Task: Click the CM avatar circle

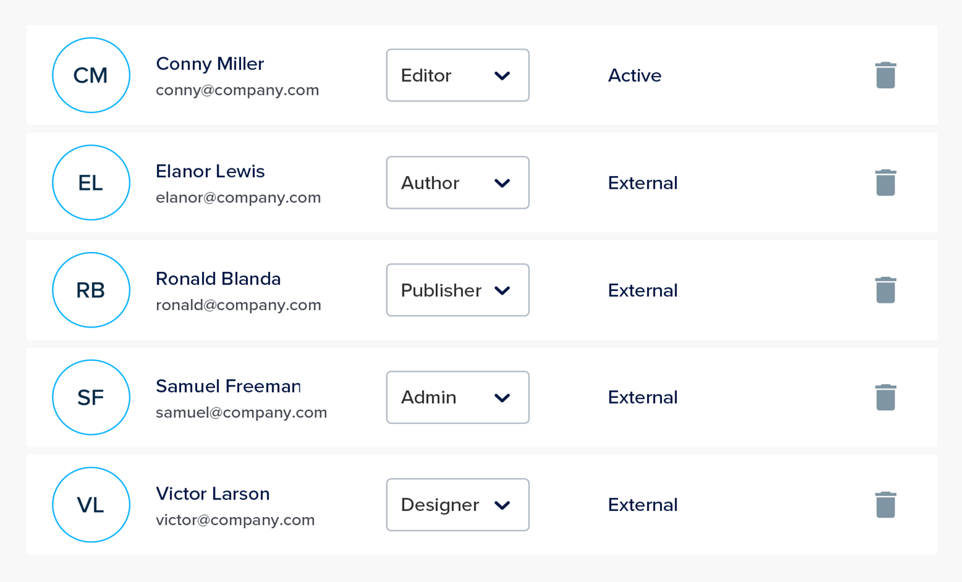Action: [x=91, y=75]
